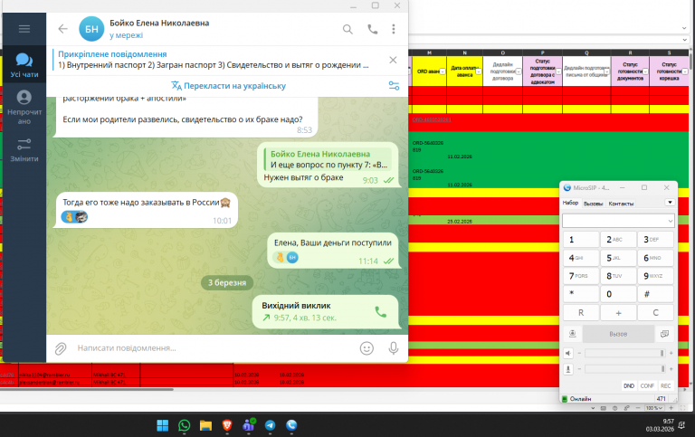Switch to MicroSIP Контакты tab
The height and width of the screenshot is (437, 695).
[x=621, y=204]
